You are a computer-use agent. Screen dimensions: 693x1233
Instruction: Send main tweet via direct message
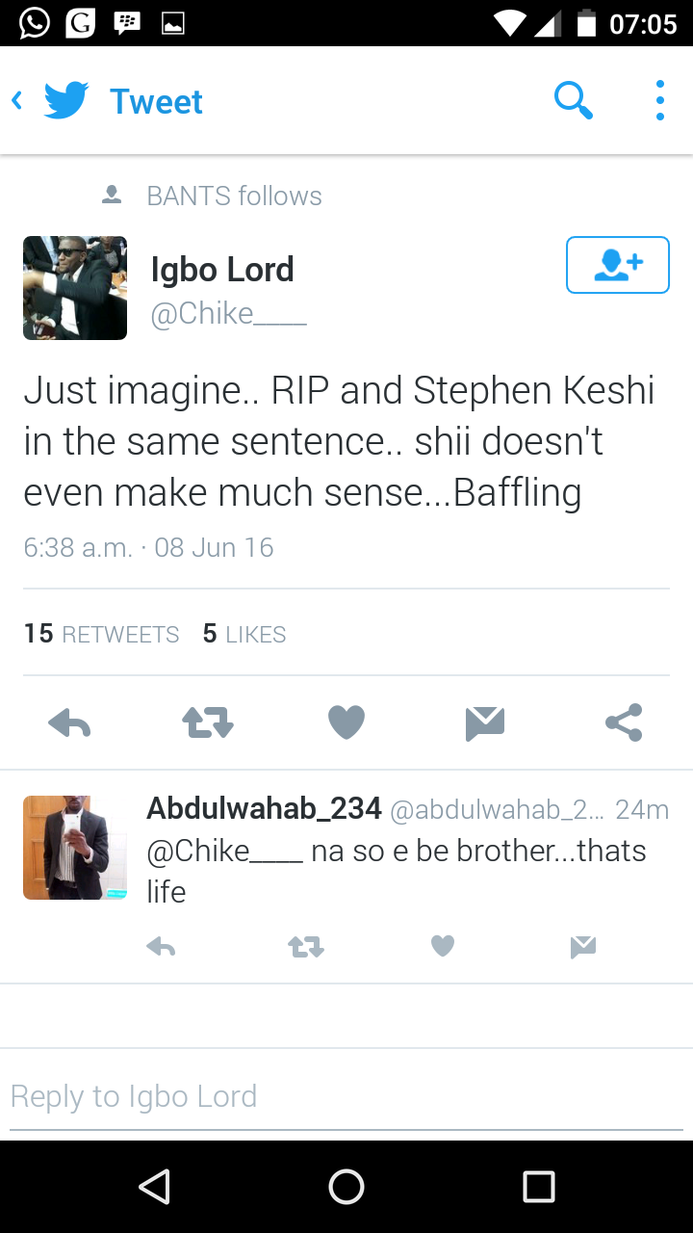point(485,722)
